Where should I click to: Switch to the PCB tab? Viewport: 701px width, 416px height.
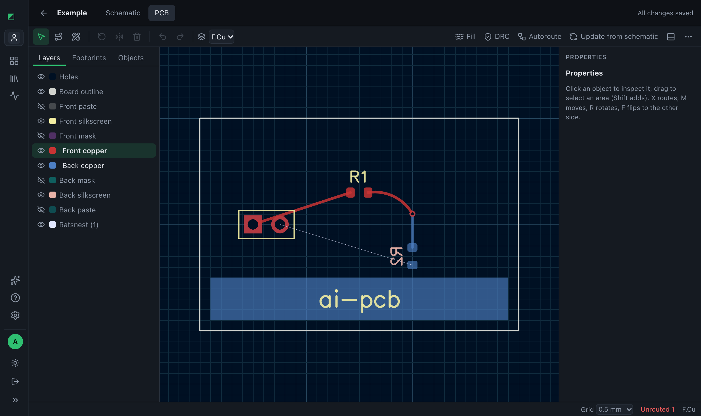[162, 13]
